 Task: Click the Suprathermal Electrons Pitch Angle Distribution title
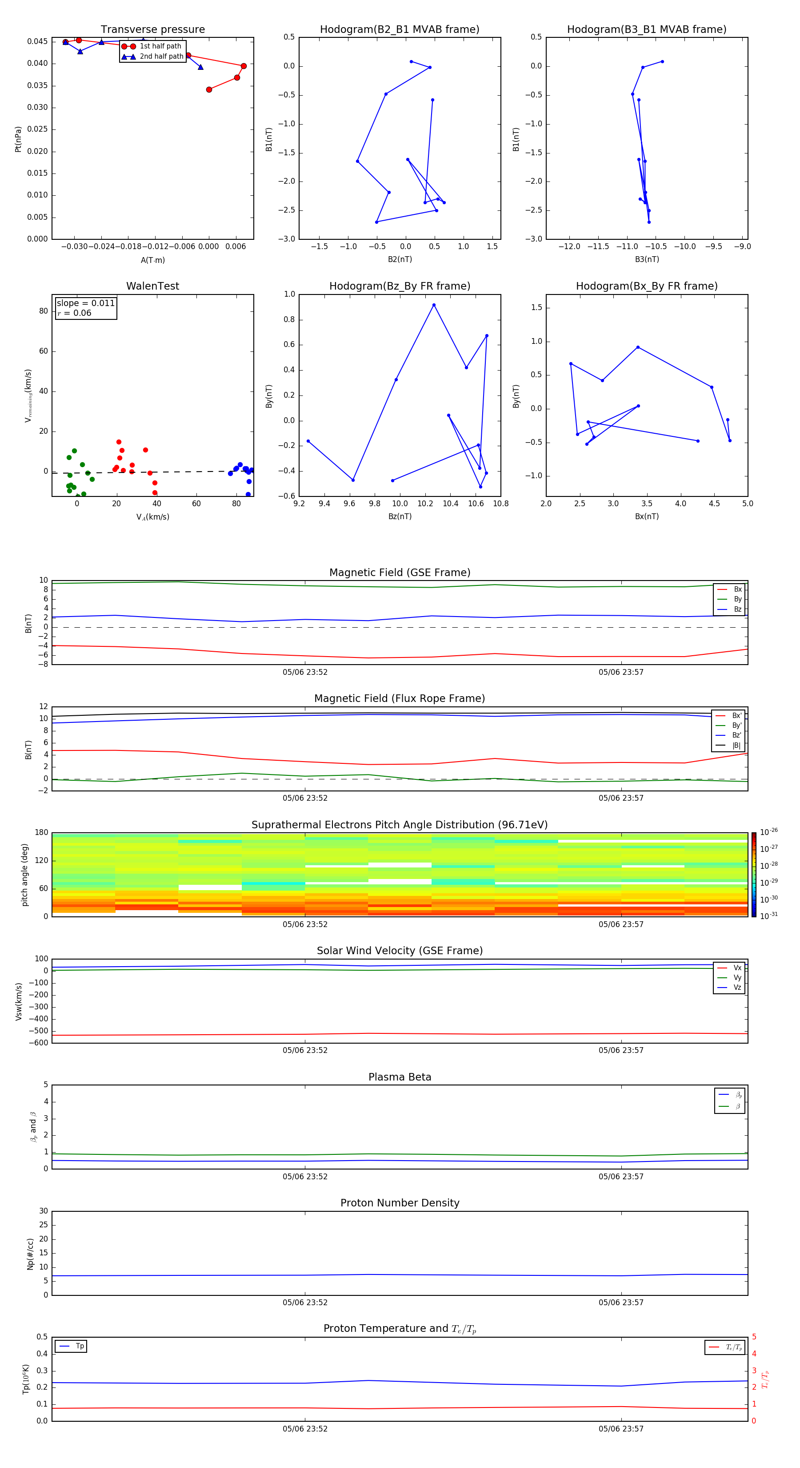click(400, 825)
